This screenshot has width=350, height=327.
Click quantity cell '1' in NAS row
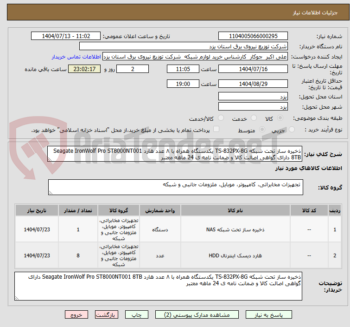click(78, 229)
